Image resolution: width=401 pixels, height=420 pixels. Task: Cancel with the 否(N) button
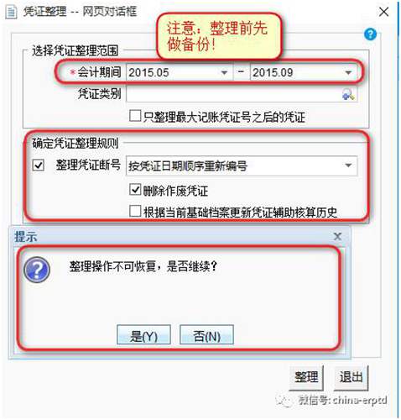[206, 335]
